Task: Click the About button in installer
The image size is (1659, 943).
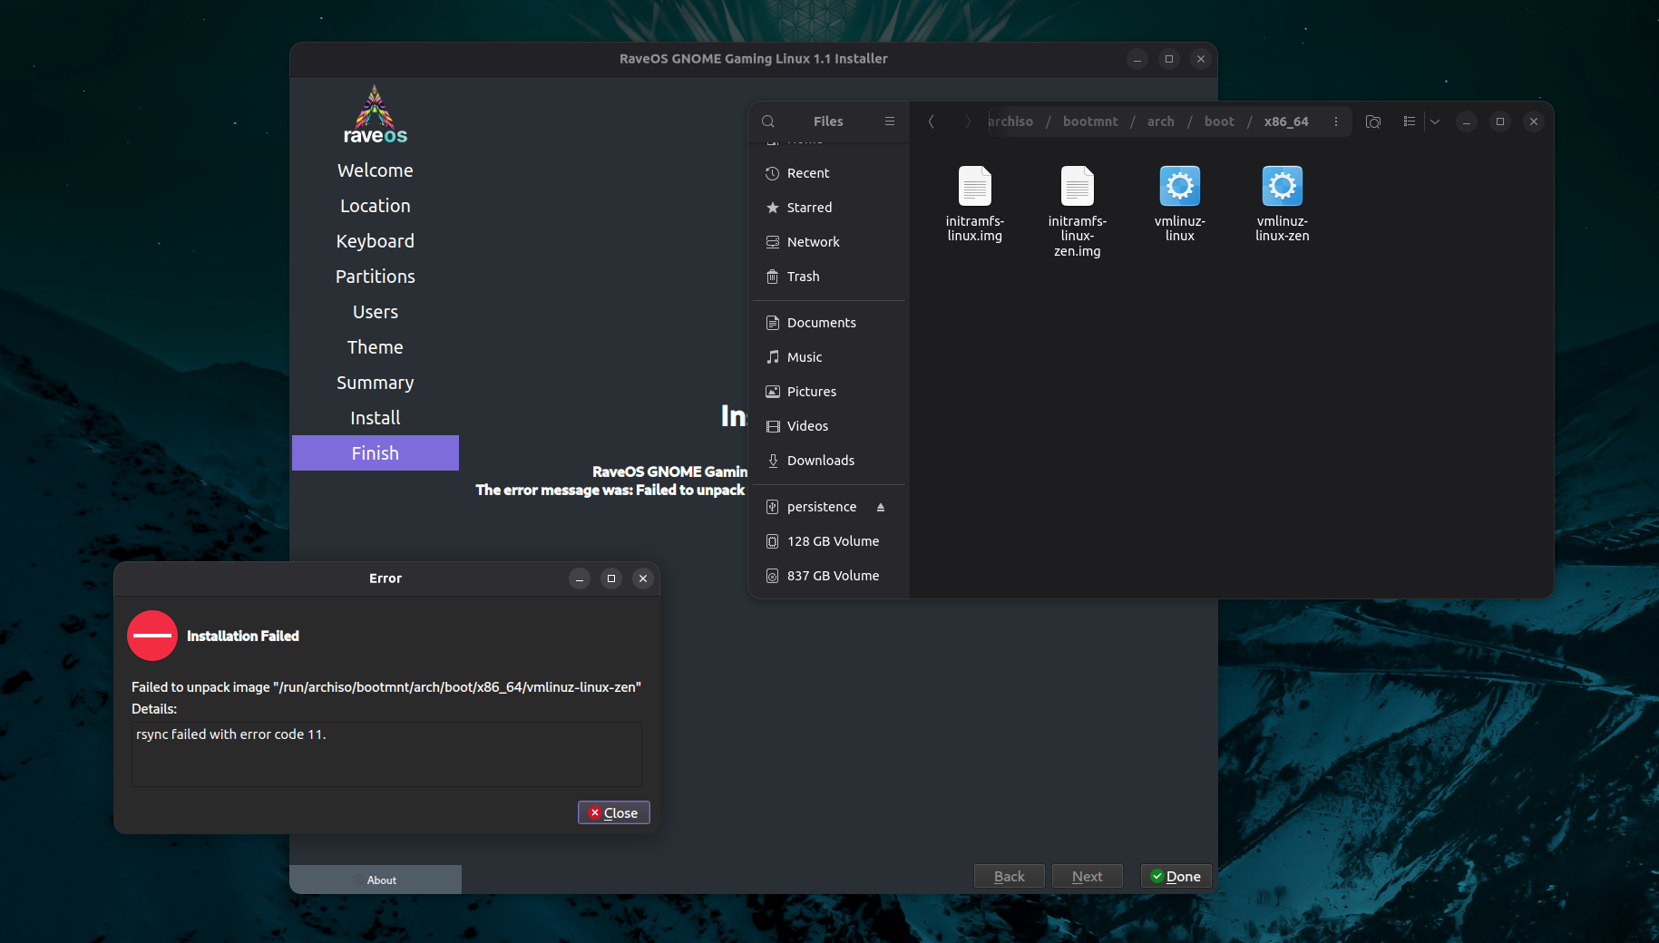Action: 375,880
